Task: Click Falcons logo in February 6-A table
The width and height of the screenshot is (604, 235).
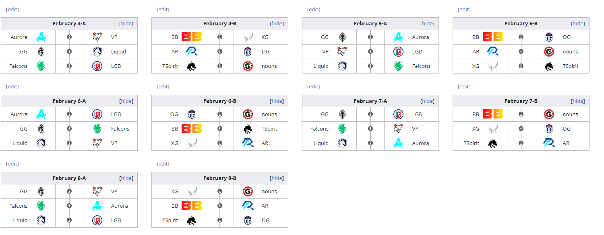Action: point(97,129)
